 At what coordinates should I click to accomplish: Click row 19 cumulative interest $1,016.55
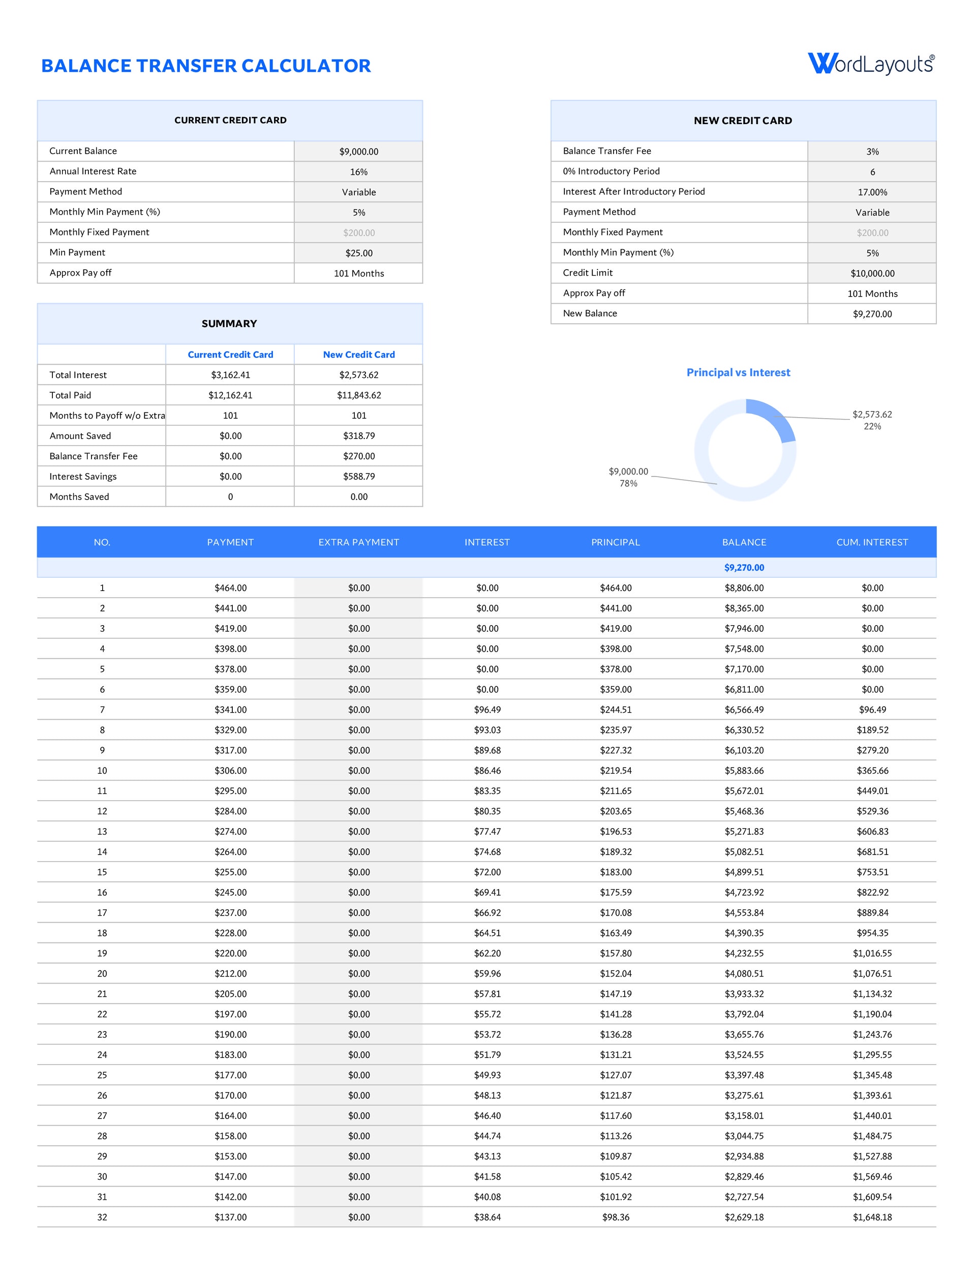point(872,953)
